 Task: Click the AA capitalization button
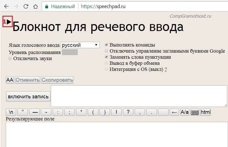point(10,80)
